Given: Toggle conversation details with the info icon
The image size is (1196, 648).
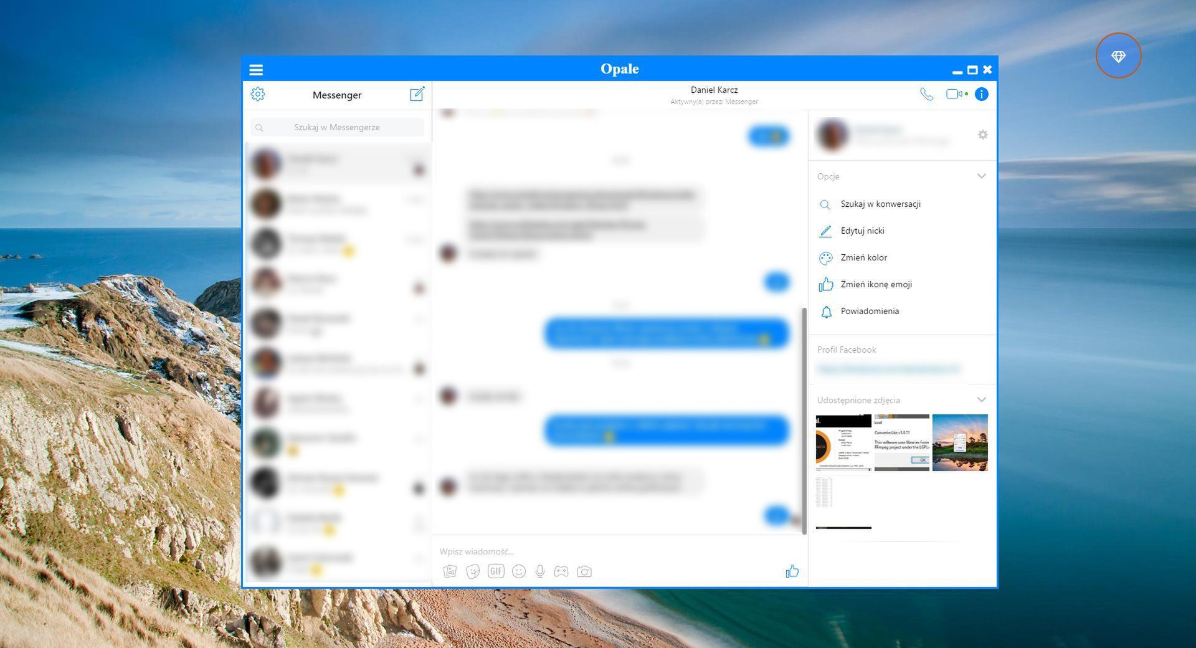Looking at the screenshot, I should pos(982,93).
